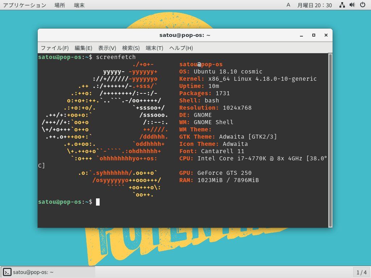Maximize the terminal window
Screen dimensions: 371x278
[314, 35]
